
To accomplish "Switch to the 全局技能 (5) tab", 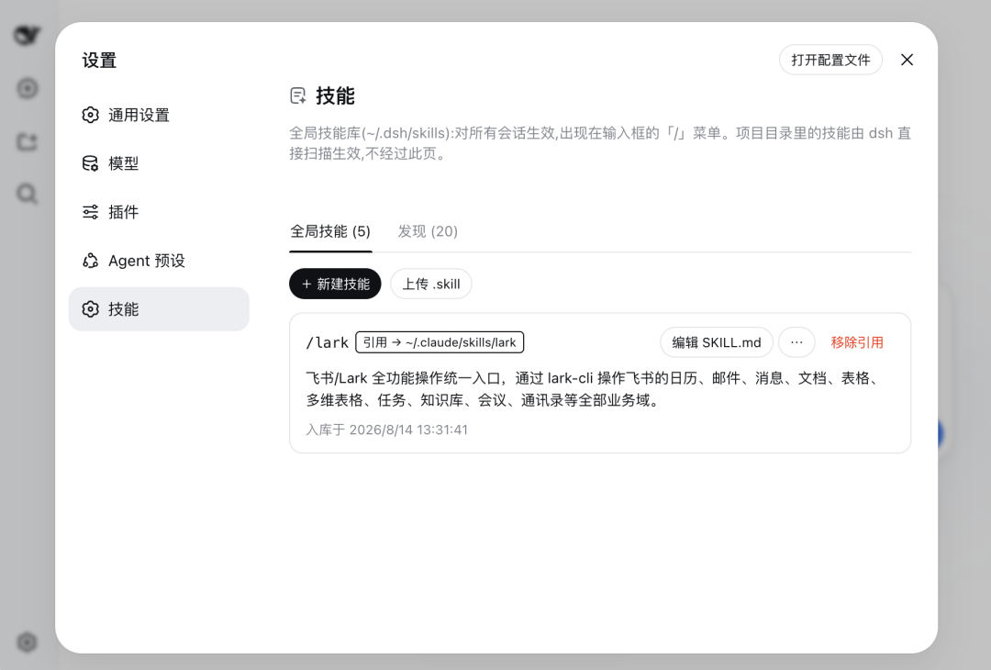I will (330, 231).
